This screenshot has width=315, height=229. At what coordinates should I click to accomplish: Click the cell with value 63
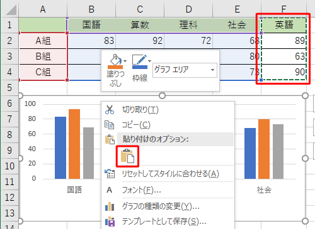click(284, 56)
